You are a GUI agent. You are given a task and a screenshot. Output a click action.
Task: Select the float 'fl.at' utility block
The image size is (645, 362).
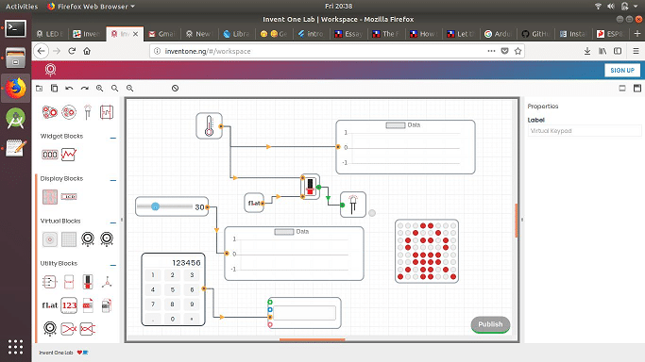point(50,305)
